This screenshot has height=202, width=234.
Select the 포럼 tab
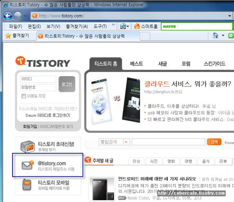[x=186, y=64]
